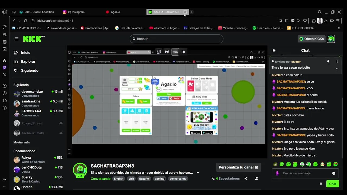The image size is (347, 195).
Task: Open Conversando category link
Action: 101,179
